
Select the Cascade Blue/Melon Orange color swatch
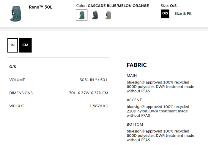[82, 15]
